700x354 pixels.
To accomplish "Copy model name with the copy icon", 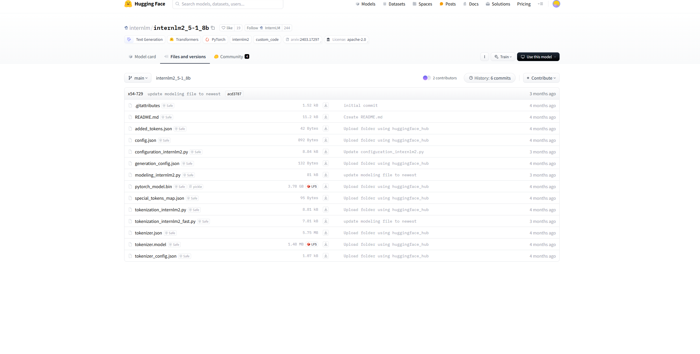I will (213, 28).
